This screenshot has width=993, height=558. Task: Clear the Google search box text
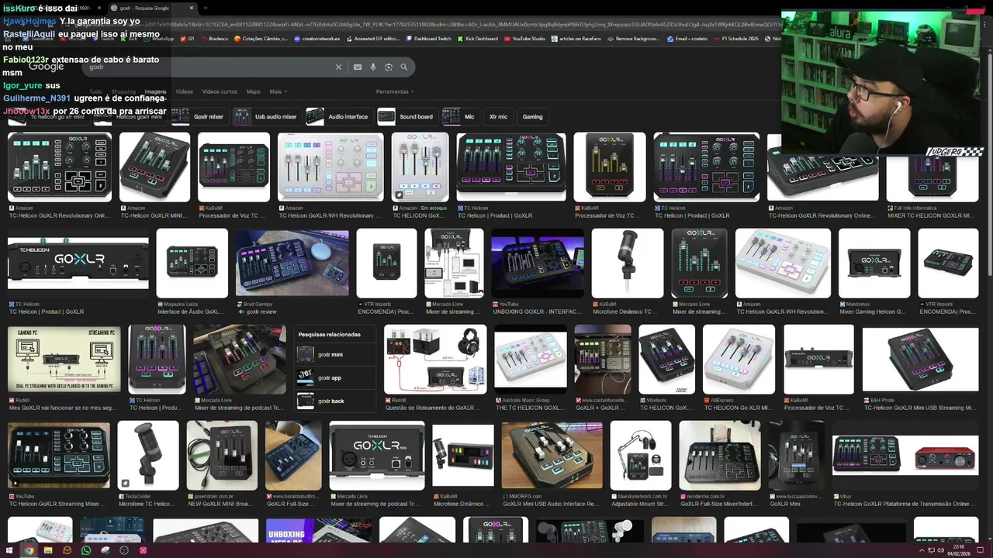(x=338, y=67)
